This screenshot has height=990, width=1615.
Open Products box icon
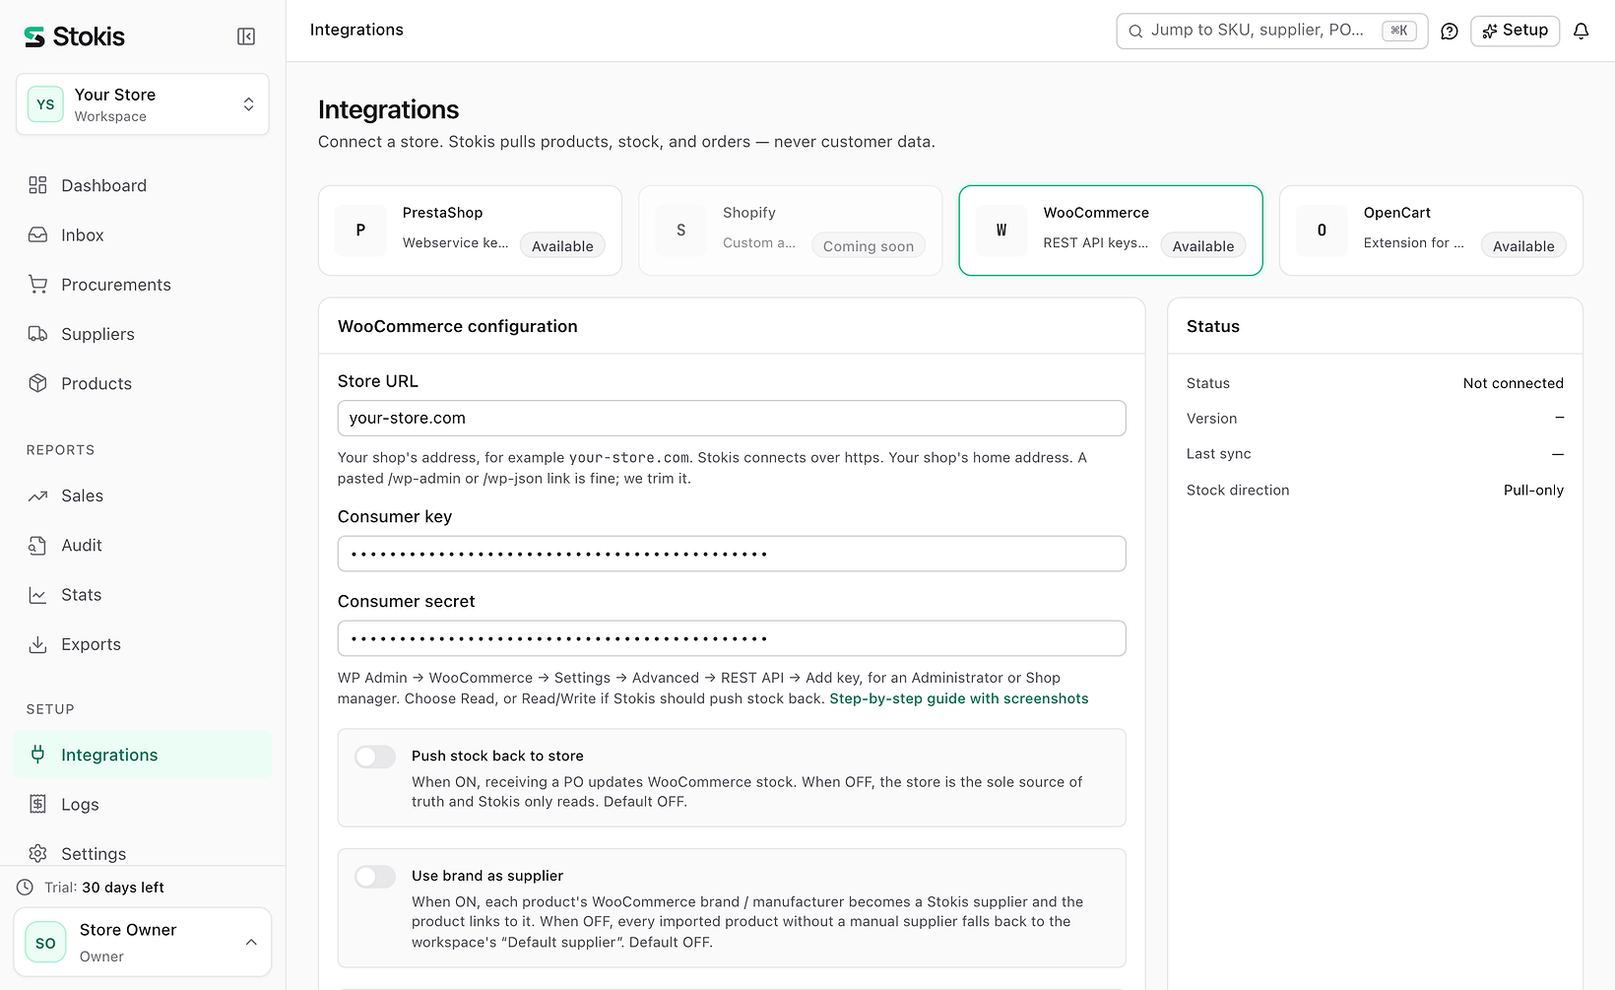click(x=37, y=383)
